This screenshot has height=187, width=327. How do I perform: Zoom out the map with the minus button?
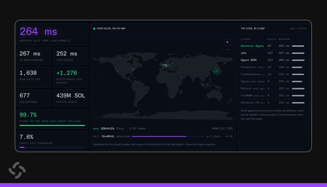click(x=227, y=50)
